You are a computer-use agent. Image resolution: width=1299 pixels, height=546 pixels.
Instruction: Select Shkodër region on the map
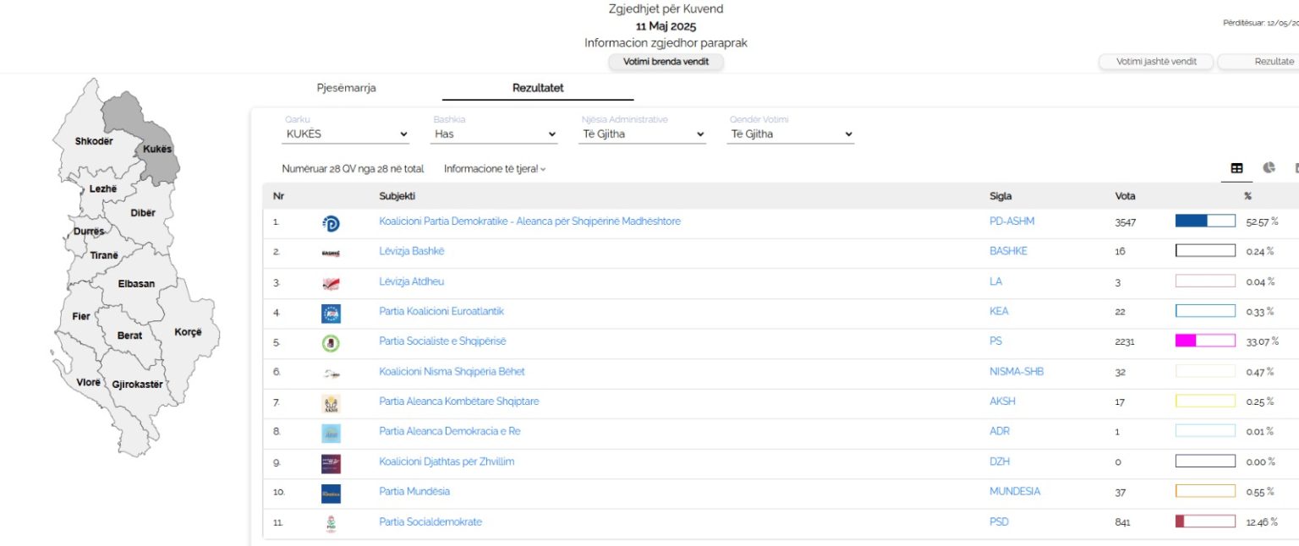[94, 141]
